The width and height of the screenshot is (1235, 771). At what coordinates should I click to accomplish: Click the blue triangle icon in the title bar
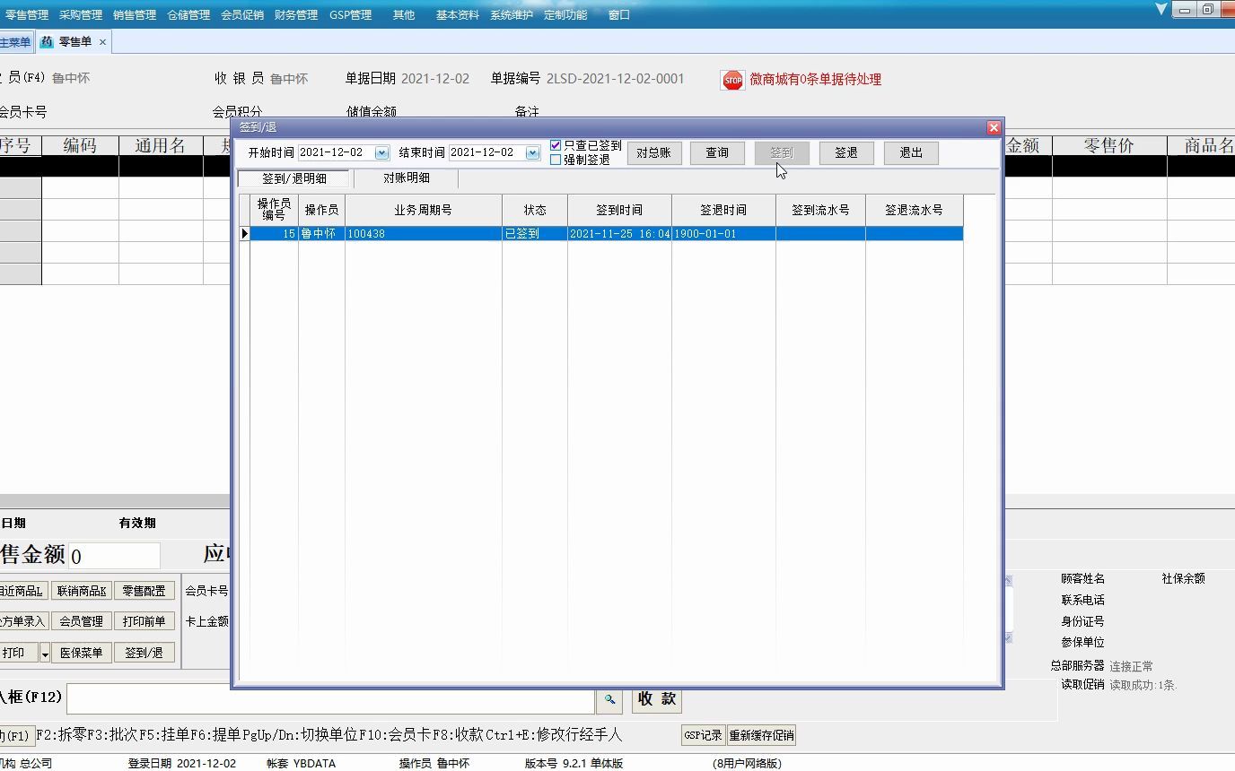click(x=1161, y=9)
